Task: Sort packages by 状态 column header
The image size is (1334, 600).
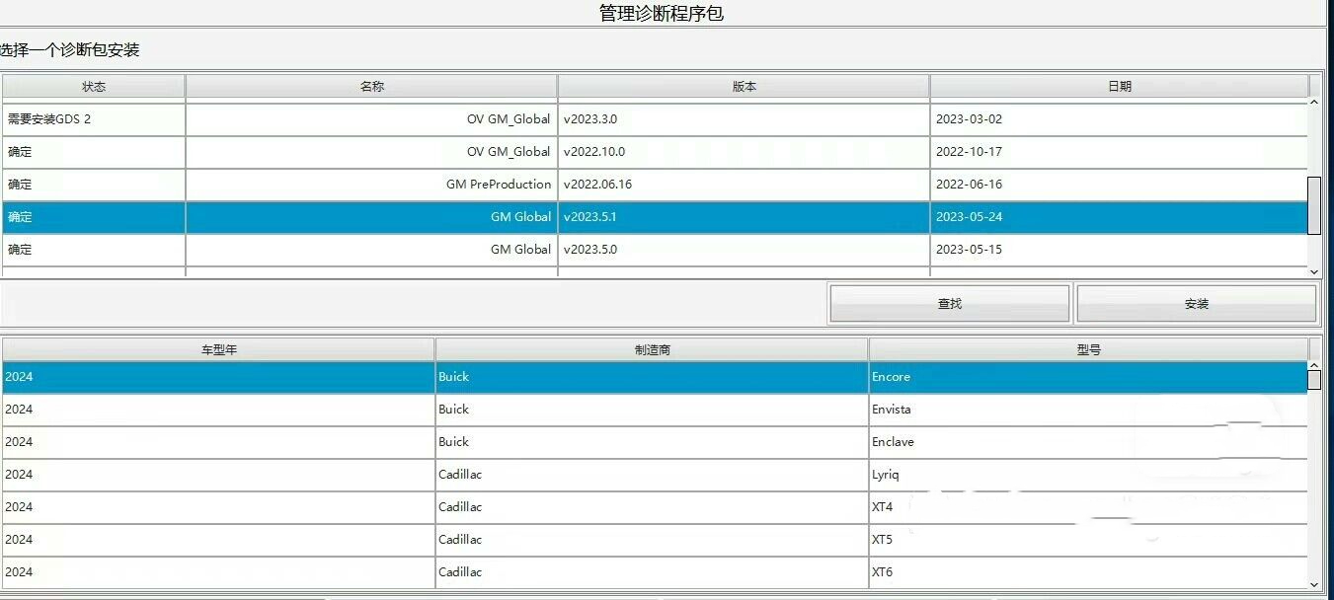Action: coord(94,87)
